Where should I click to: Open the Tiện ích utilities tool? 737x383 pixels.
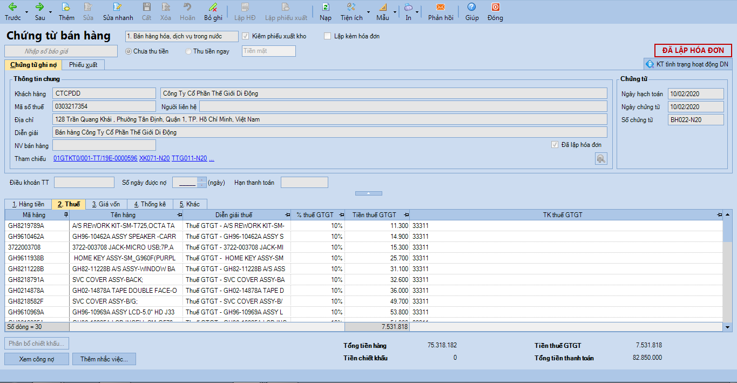[x=351, y=11]
